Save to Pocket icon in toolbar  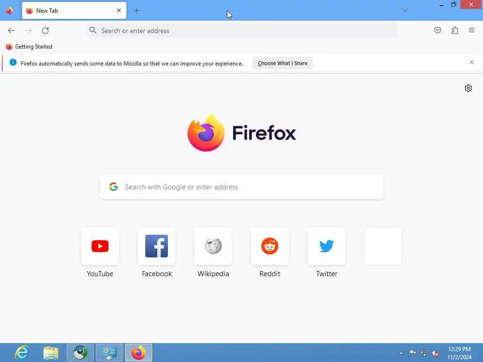coord(438,30)
